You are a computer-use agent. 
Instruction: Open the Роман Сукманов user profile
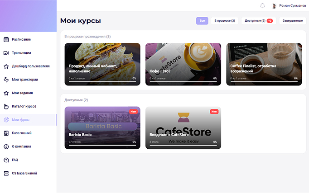[289, 5]
